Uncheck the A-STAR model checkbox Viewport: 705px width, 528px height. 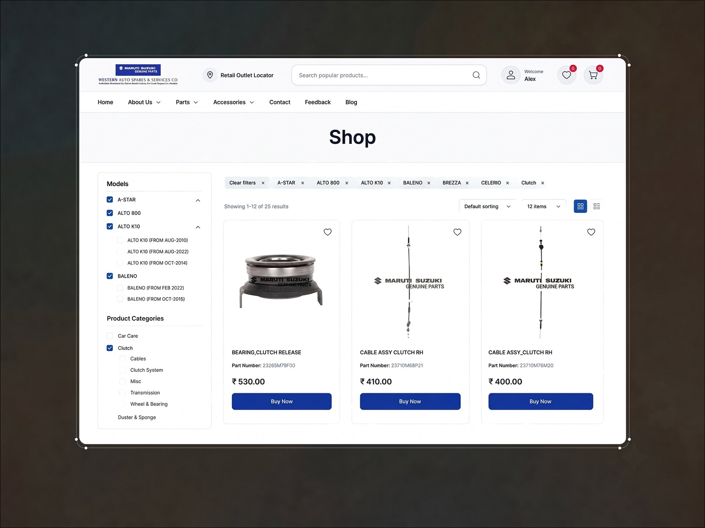[110, 199]
